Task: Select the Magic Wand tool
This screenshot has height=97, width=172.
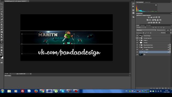Action: click(2, 12)
